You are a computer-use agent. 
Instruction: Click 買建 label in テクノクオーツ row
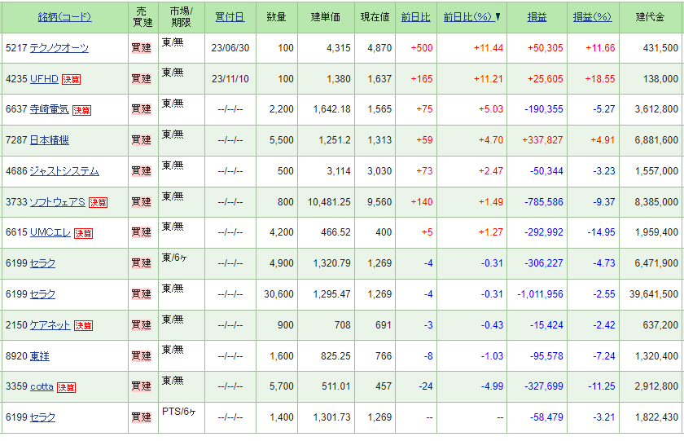(x=142, y=48)
